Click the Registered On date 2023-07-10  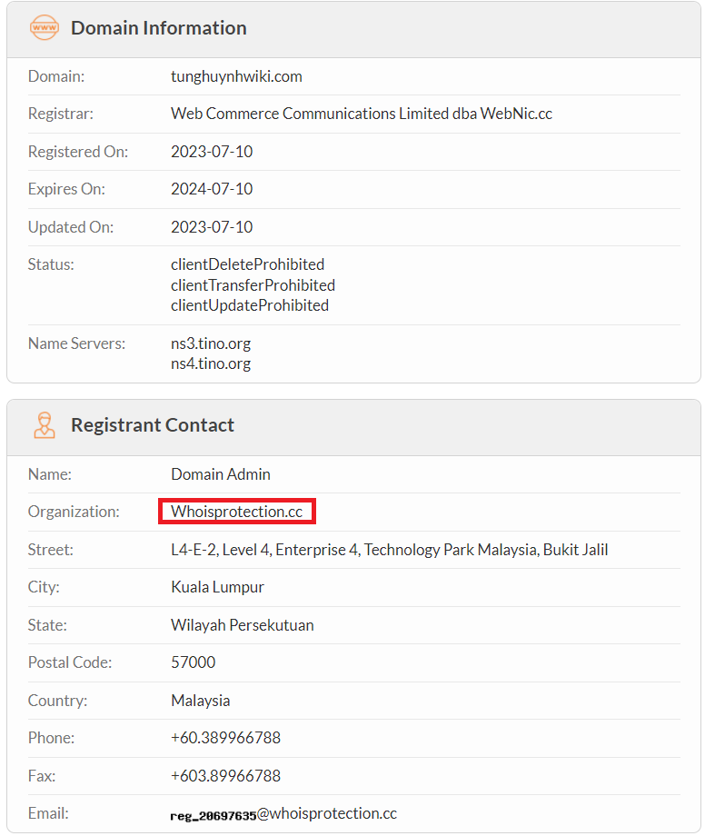pyautogui.click(x=212, y=152)
